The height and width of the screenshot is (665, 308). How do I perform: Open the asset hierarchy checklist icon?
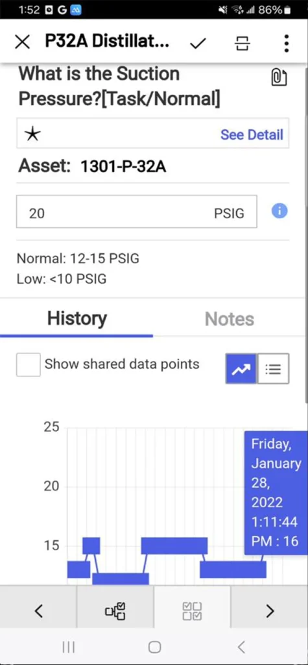click(x=115, y=610)
